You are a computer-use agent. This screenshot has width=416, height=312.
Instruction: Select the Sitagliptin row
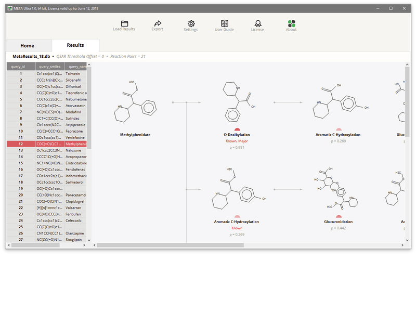(47, 240)
